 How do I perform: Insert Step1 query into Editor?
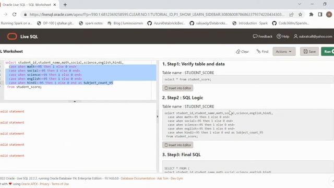click(177, 88)
